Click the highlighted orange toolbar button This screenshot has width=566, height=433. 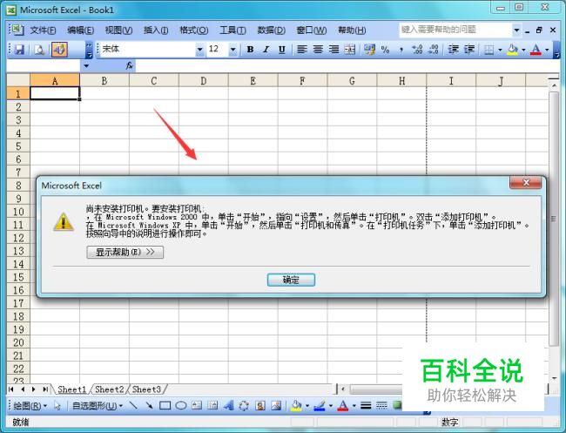[x=59, y=50]
